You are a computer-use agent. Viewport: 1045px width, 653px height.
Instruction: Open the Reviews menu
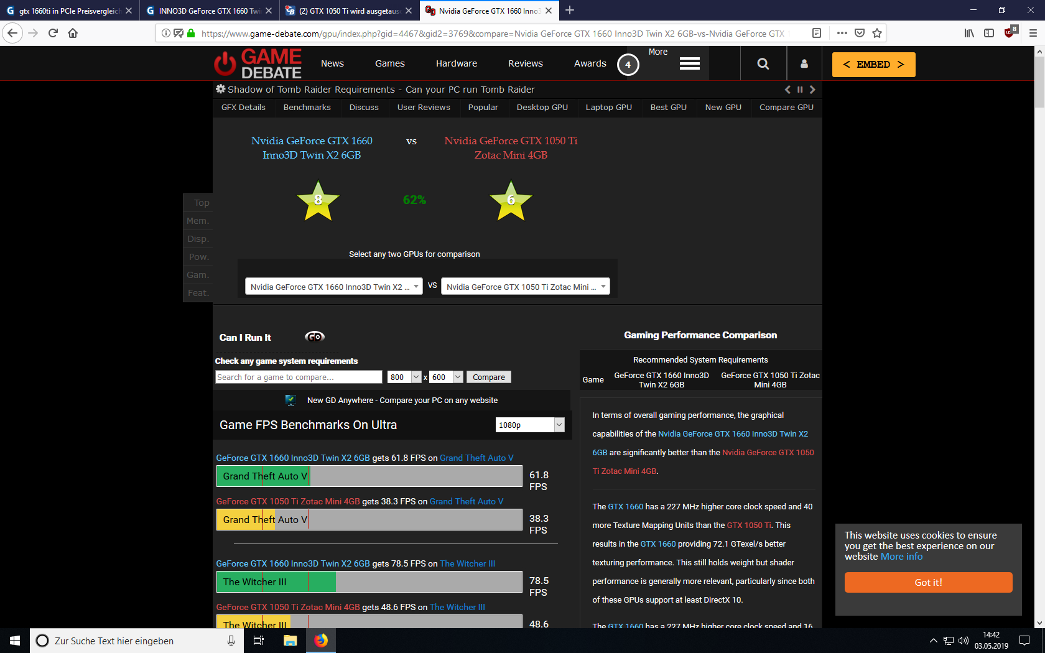click(x=526, y=63)
